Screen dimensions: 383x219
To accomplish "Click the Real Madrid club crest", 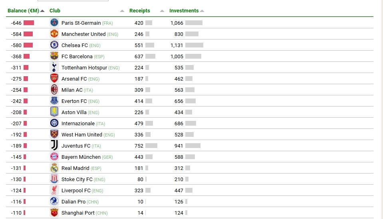I will 54,168.
